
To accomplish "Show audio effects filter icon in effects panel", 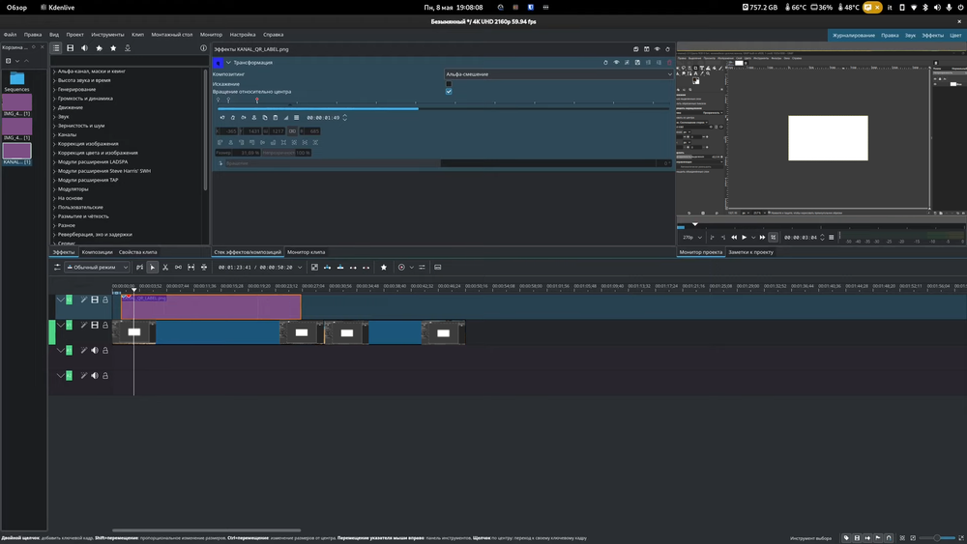I will 84,48.
